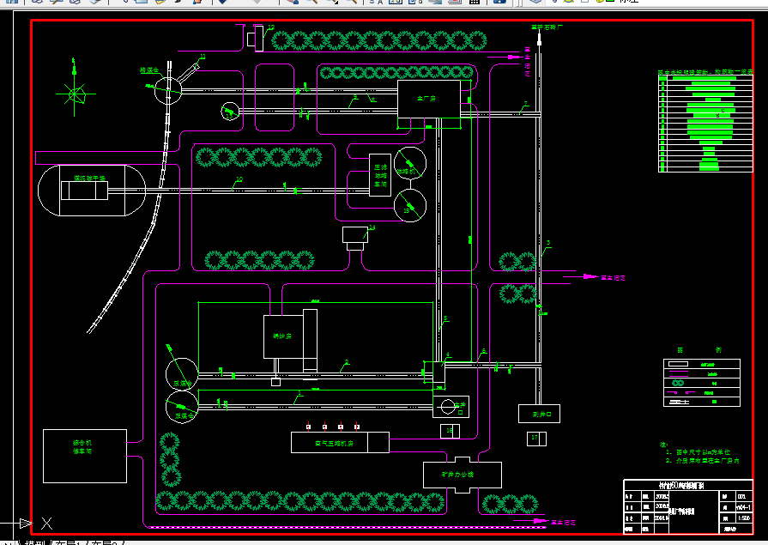Click the 至矸石砖厂 direction label
Screen dimensions: 768x545
[x=547, y=27]
